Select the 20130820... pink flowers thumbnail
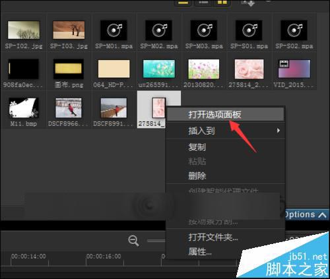Screen dimensions: 330x279 [204, 69]
